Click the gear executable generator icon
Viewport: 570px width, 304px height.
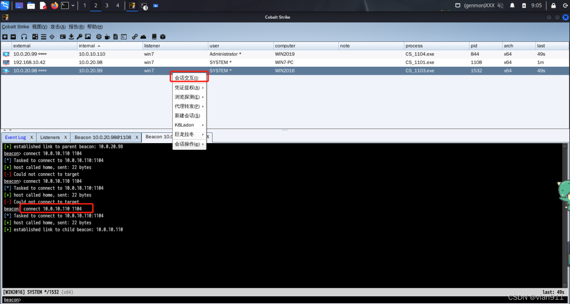(x=99, y=37)
